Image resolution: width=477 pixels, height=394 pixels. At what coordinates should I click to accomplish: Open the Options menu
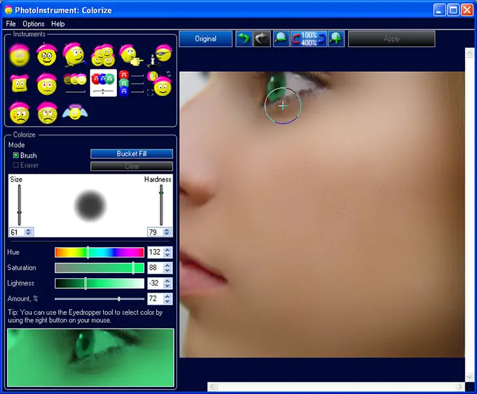coord(33,24)
